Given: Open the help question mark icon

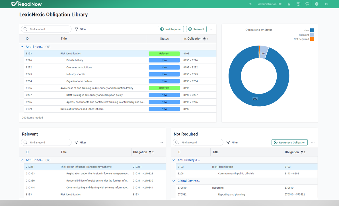Looking at the screenshot, I should pyautogui.click(x=317, y=4).
